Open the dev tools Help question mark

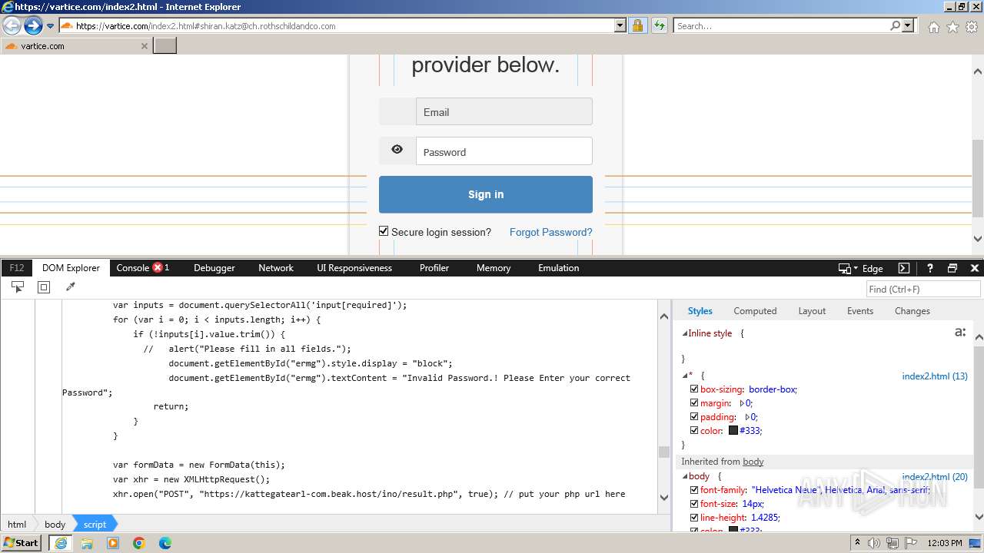tap(929, 268)
